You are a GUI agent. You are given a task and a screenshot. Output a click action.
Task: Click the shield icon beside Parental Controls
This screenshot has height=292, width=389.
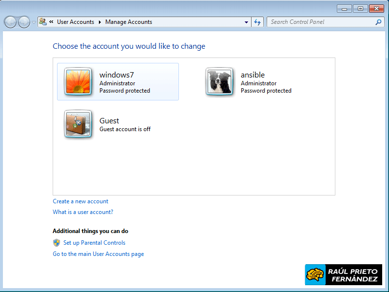(x=57, y=243)
